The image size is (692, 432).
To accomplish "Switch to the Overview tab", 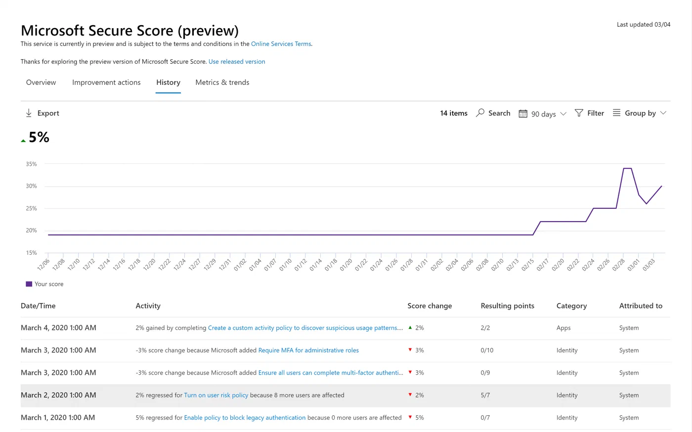I will point(41,82).
